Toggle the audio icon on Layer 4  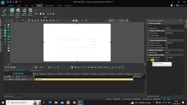[17, 79]
